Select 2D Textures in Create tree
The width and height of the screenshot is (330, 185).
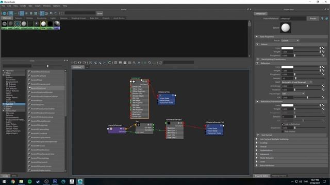[11, 84]
